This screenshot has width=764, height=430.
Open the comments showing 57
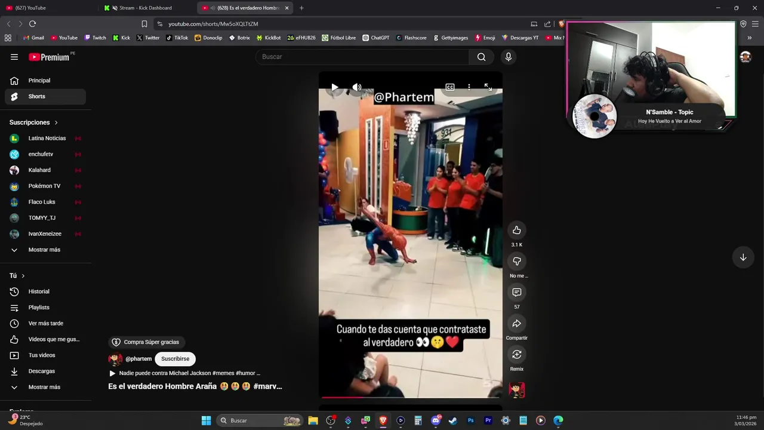point(517,293)
